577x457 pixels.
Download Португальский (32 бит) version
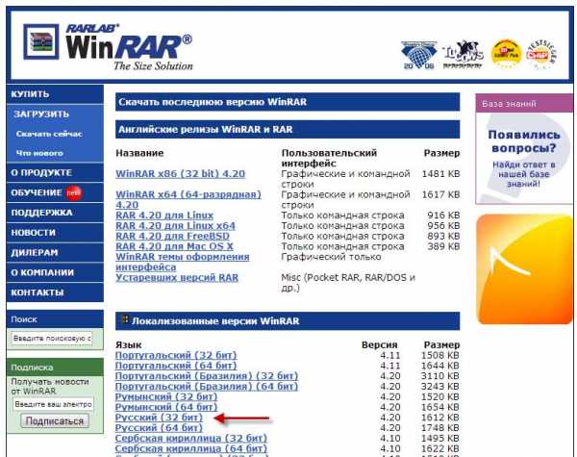coord(176,355)
